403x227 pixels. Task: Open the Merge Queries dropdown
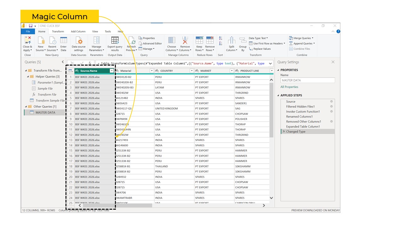[x=313, y=38]
